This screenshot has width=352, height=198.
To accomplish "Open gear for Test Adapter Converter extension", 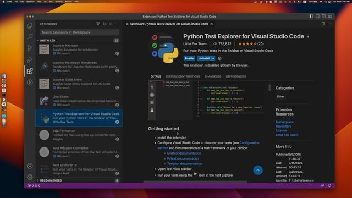I will [x=117, y=156].
